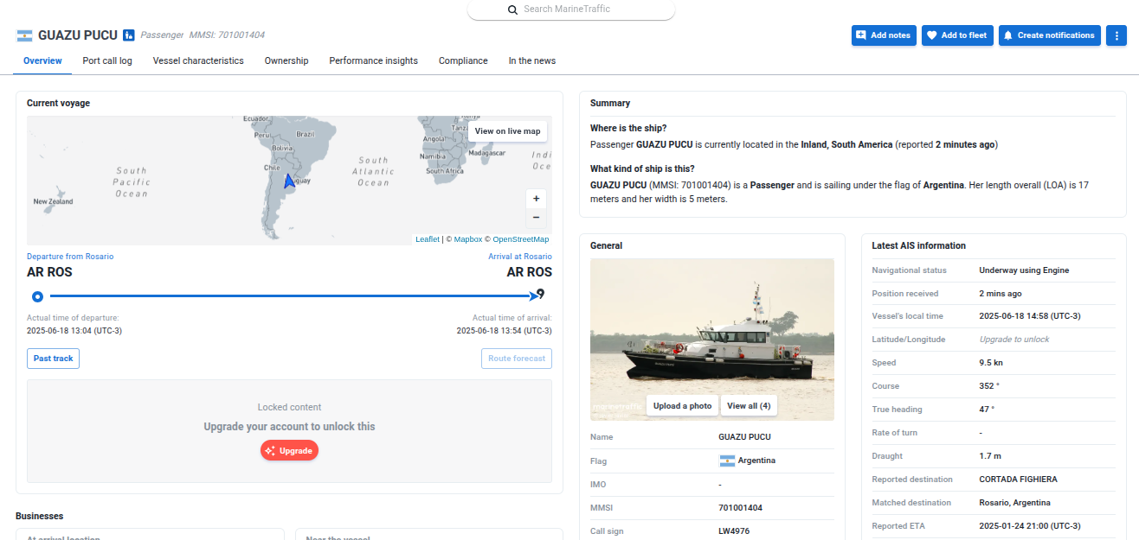This screenshot has height=540, width=1139.
Task: Follow the Mapbox attribution link
Action: pyautogui.click(x=468, y=239)
